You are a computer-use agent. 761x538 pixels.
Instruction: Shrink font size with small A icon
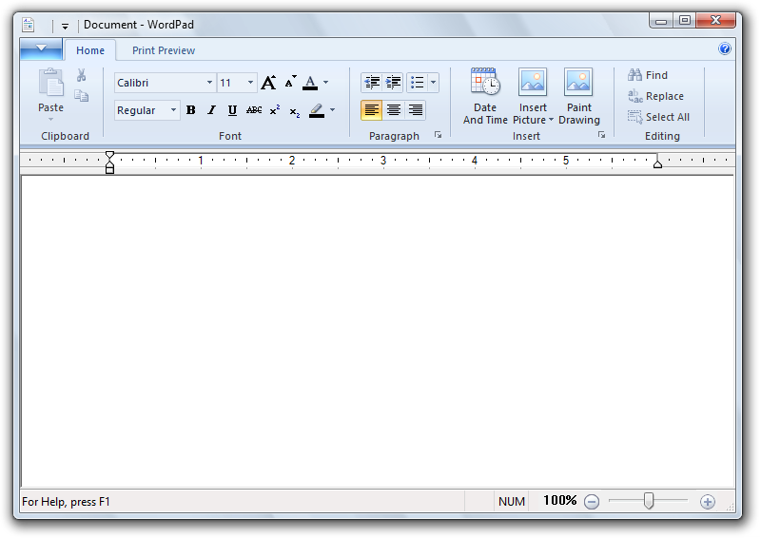(290, 83)
